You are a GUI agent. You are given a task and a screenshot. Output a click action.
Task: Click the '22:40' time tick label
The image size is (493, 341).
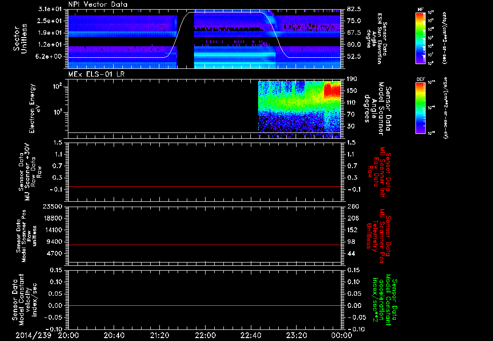[251, 335]
